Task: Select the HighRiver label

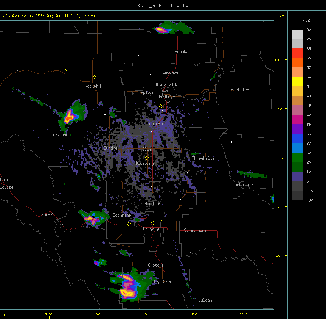Action: [x=163, y=281]
